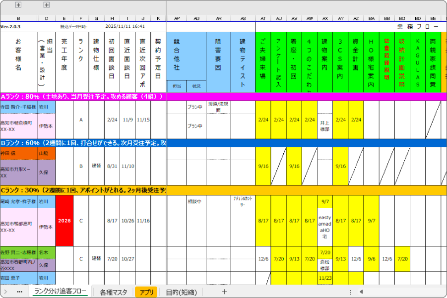Click the sheet tab scroll arrow
This screenshot has height=298, width=447.
5,292
